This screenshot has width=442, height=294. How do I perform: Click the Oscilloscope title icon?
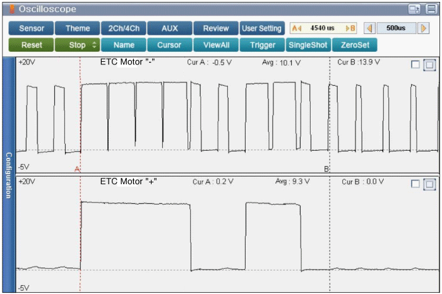click(x=12, y=9)
